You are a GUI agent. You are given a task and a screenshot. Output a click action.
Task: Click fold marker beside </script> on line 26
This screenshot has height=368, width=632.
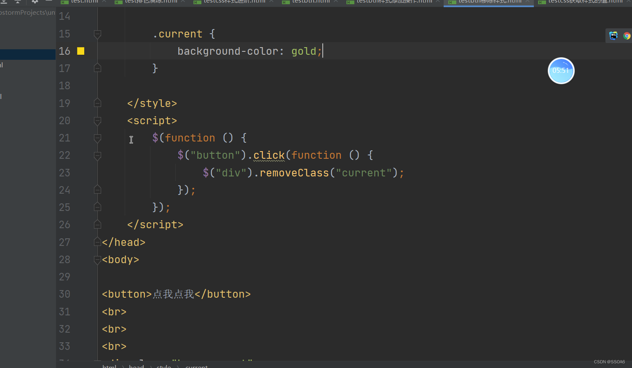click(x=97, y=224)
